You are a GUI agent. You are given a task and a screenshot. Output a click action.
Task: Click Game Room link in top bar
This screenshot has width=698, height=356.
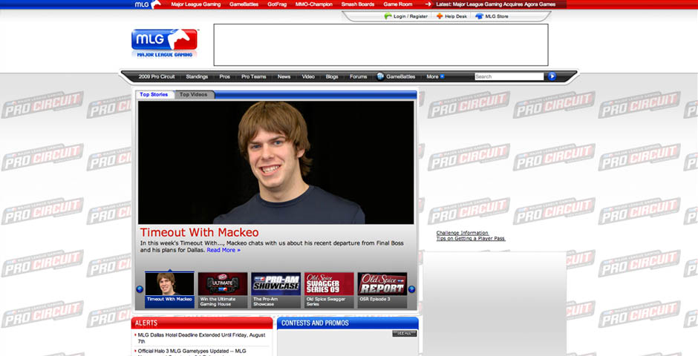click(x=398, y=4)
